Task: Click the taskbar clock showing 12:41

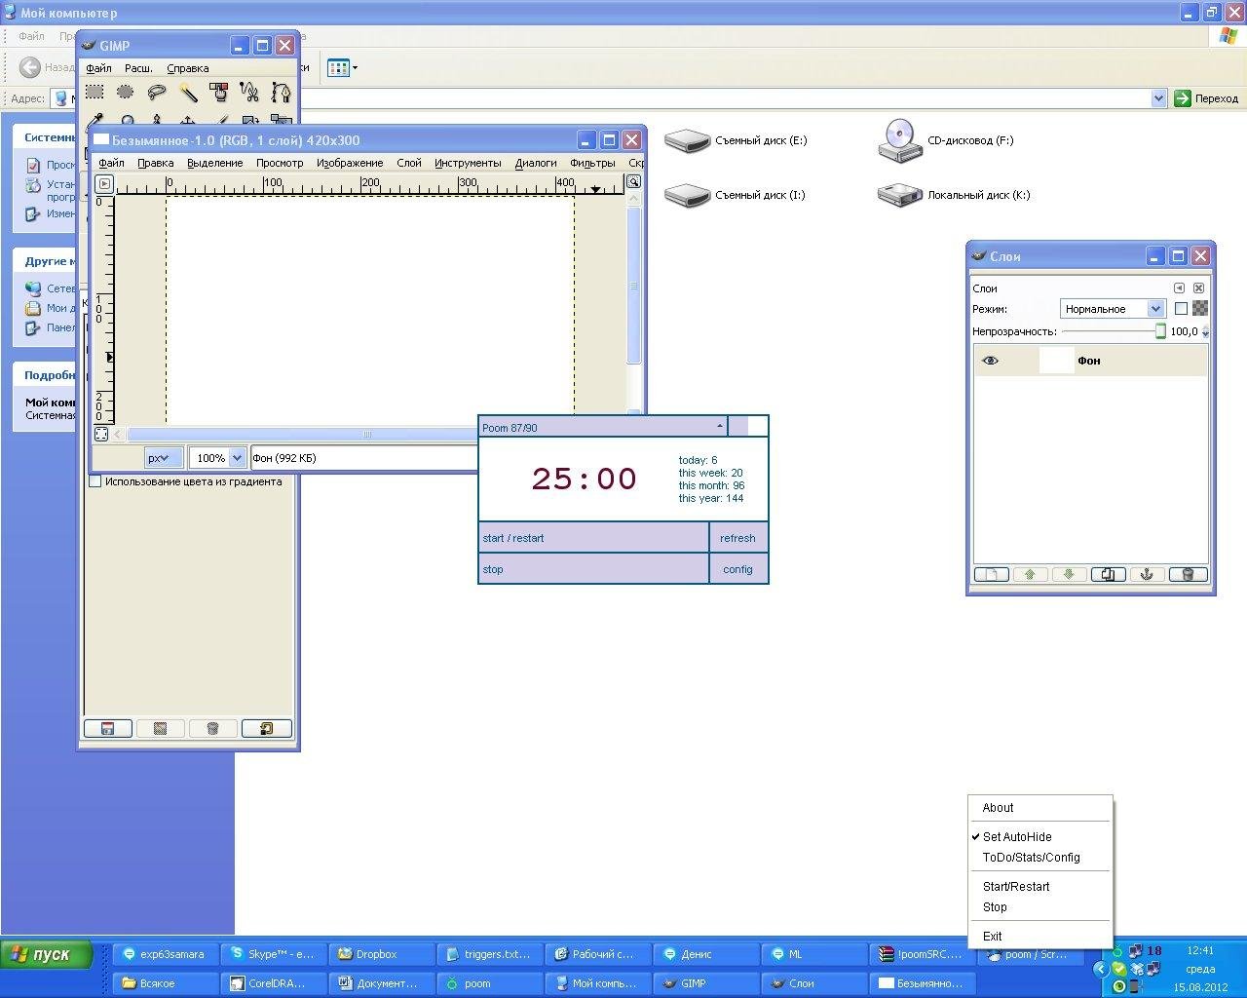Action: [1200, 950]
